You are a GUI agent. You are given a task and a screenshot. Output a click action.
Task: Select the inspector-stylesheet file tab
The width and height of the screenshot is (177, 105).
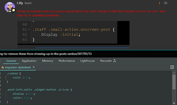tap(18, 67)
